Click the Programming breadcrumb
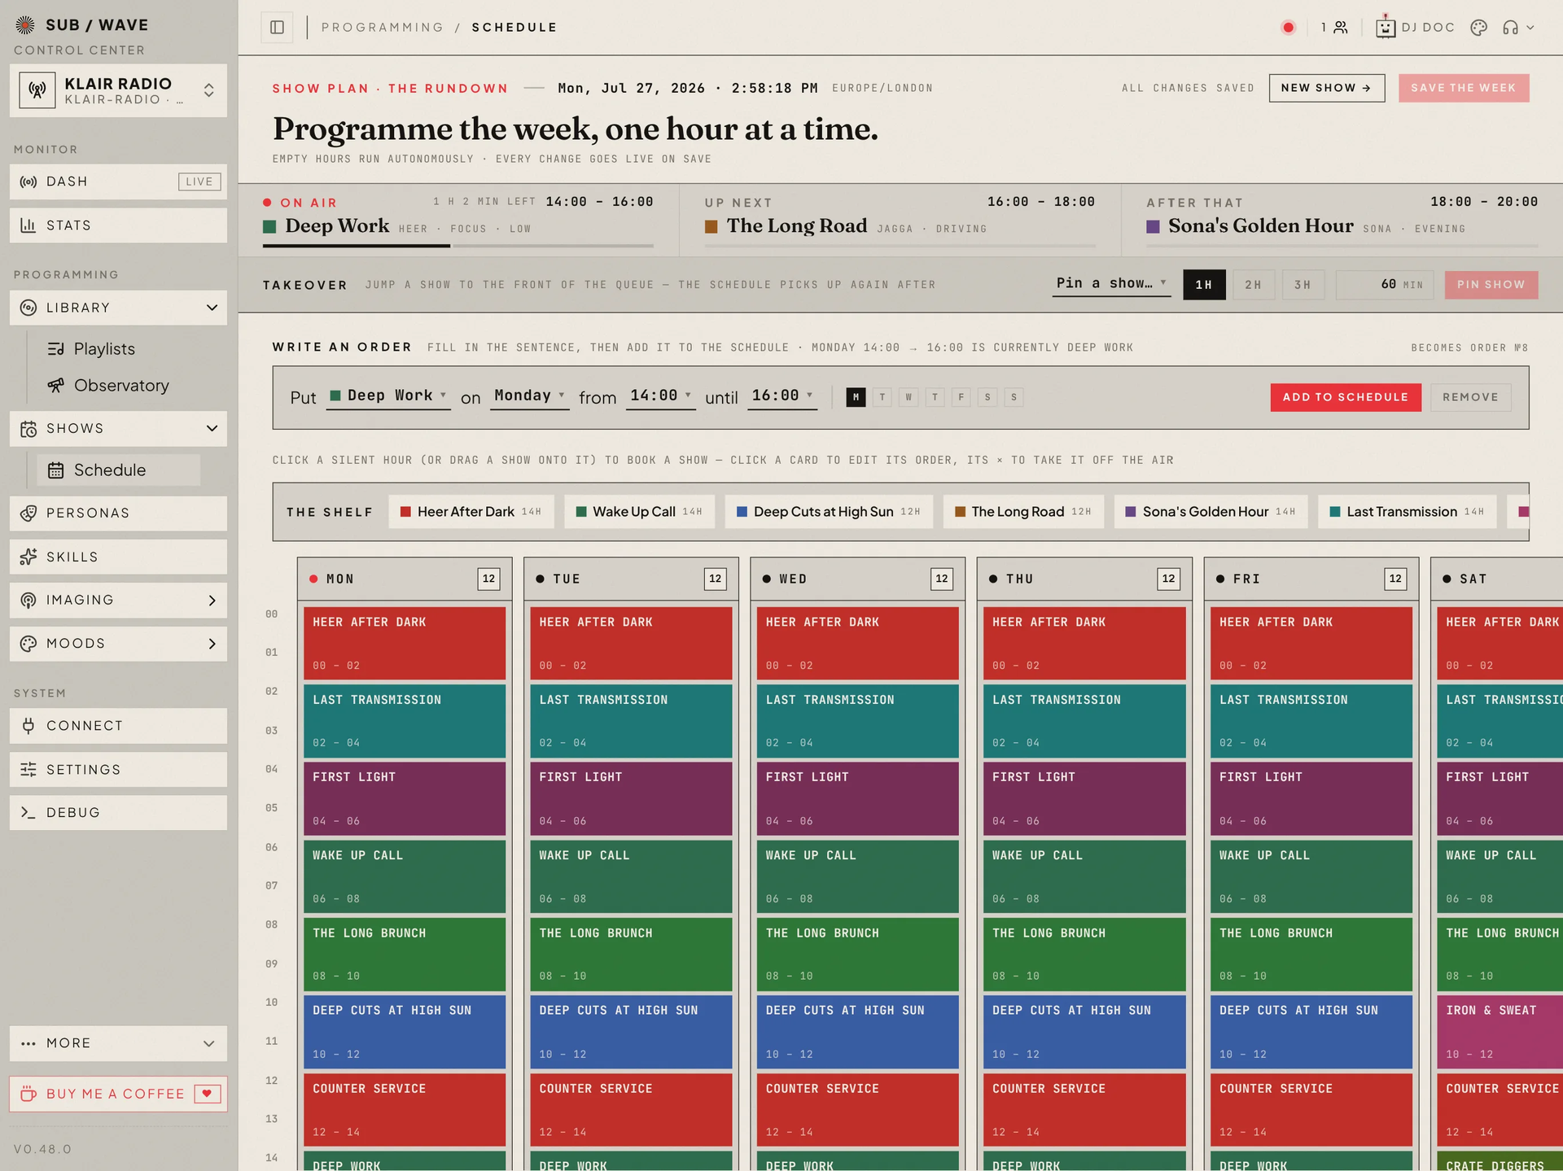1563x1171 pixels. coord(383,28)
